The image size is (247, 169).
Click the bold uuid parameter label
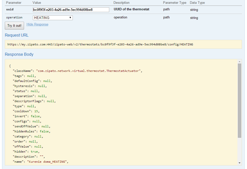coord(10,9)
